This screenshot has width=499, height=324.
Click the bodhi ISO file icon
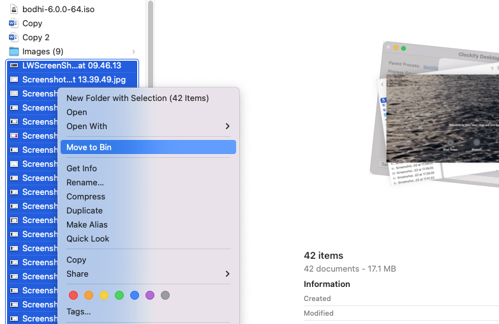pos(13,9)
